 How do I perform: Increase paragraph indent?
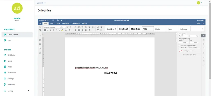coord(89,27)
